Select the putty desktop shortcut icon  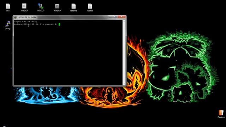8,25
